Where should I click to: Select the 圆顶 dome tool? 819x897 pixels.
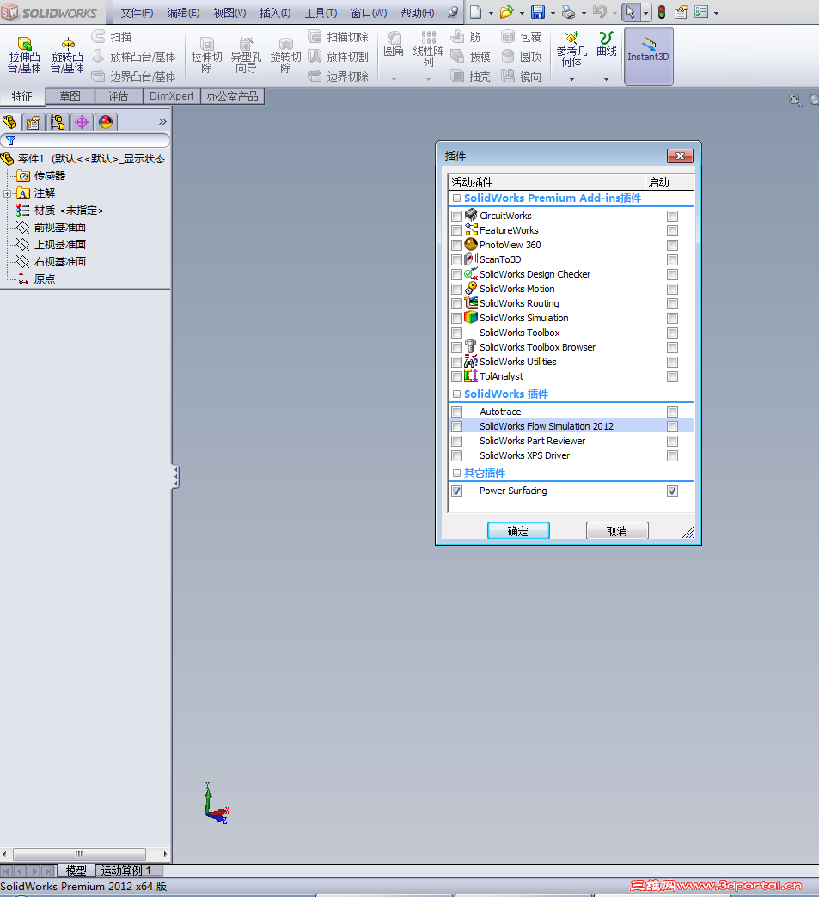click(522, 57)
